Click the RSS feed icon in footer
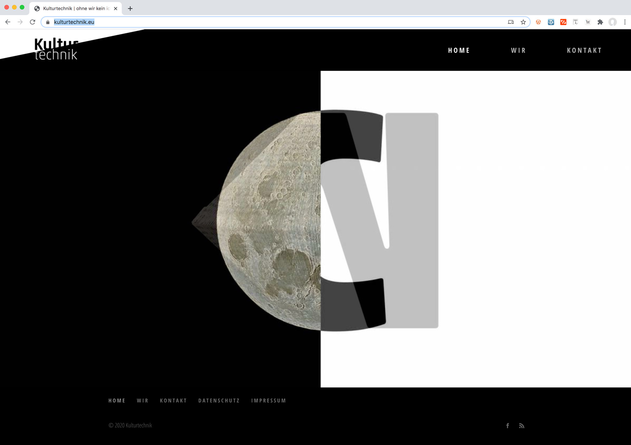Screen dimensions: 631x445 [522, 426]
